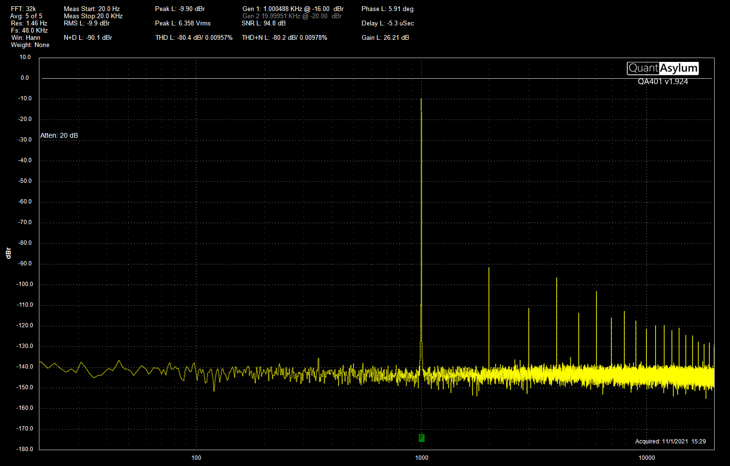Click the 'THD+N L: -80.2 dB/ 0.00978%' readout
This screenshot has width=730, height=466.
pos(284,37)
